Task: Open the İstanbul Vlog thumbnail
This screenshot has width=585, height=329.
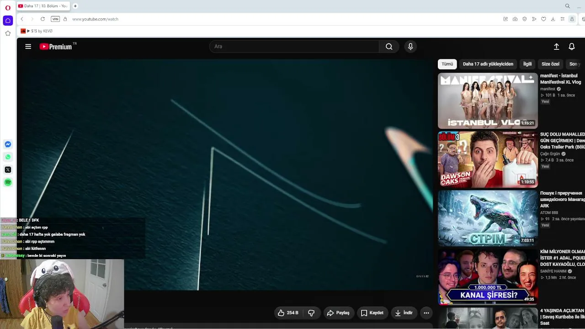Action: click(x=488, y=101)
